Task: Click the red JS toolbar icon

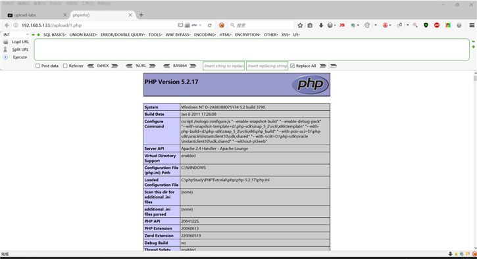Action: [342, 25]
